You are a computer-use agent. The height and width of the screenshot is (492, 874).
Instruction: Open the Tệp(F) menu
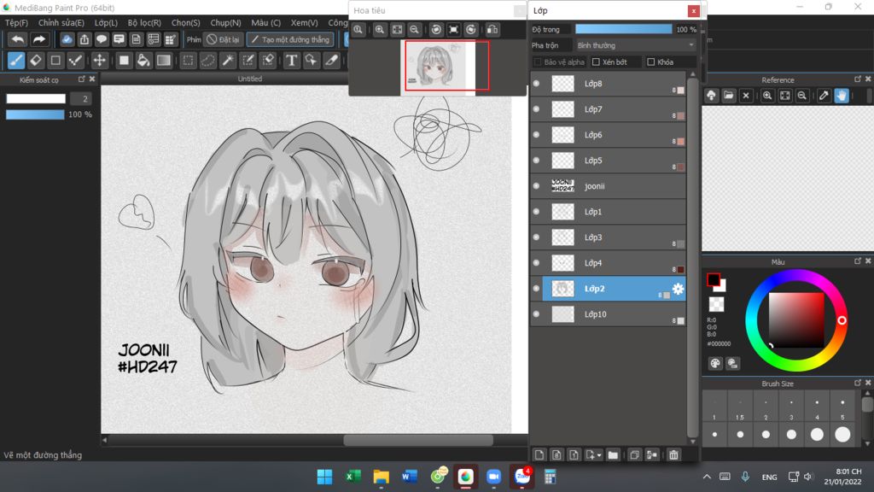tap(16, 23)
